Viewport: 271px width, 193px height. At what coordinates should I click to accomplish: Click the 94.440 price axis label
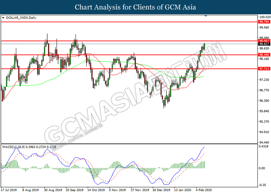264,143
